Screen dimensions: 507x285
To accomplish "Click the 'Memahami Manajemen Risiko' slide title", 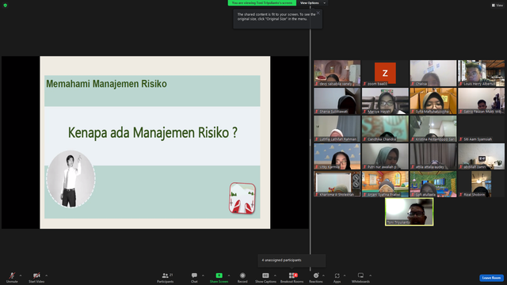I will click(x=106, y=84).
